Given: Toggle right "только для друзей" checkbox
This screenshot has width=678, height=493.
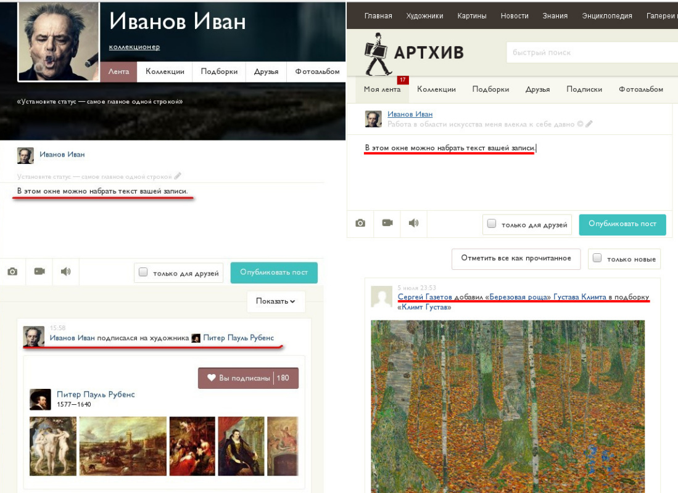Looking at the screenshot, I should [x=492, y=224].
